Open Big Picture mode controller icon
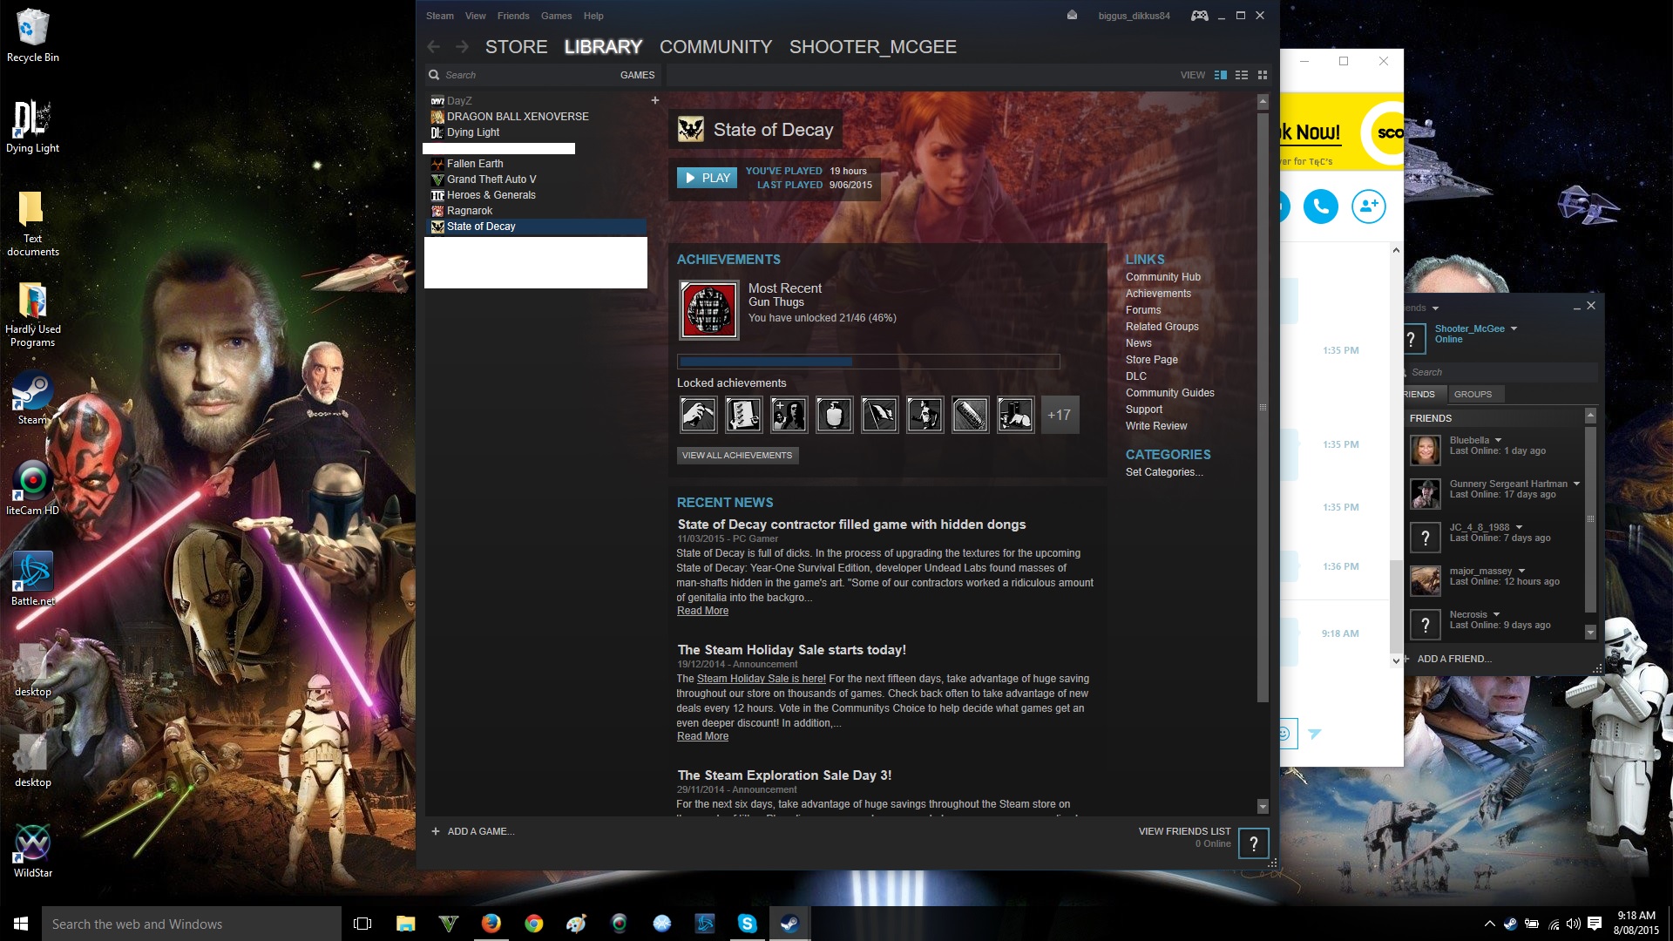1673x941 pixels. point(1200,16)
